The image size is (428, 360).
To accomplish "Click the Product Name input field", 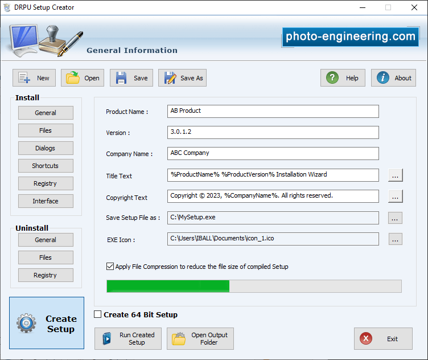I will coord(273,112).
